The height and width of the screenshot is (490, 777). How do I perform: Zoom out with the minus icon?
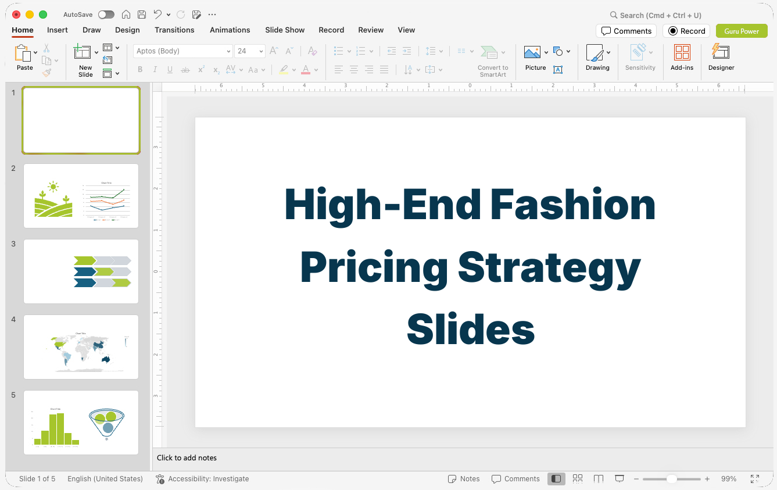pos(636,479)
